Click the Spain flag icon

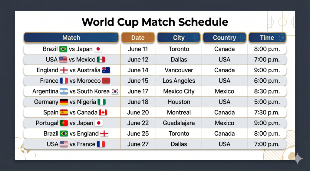pos(64,113)
